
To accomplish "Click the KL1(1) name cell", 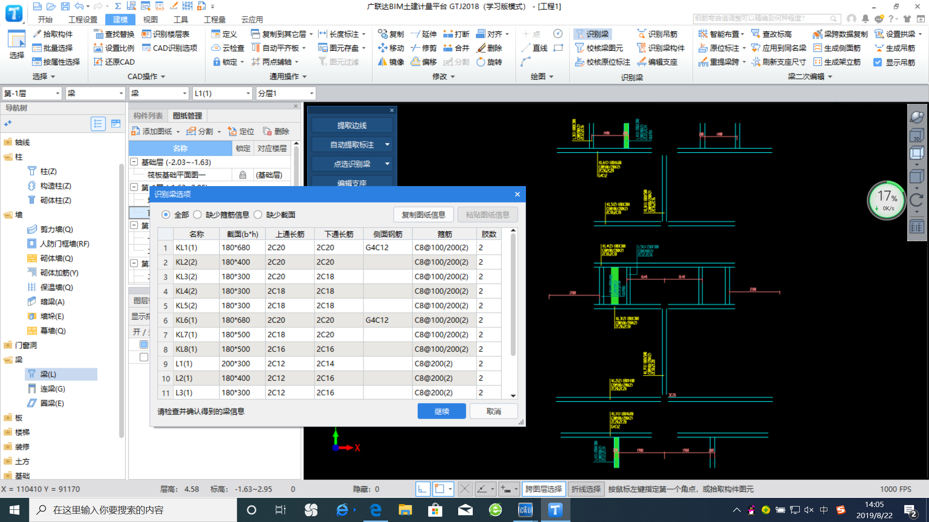I will pos(196,247).
